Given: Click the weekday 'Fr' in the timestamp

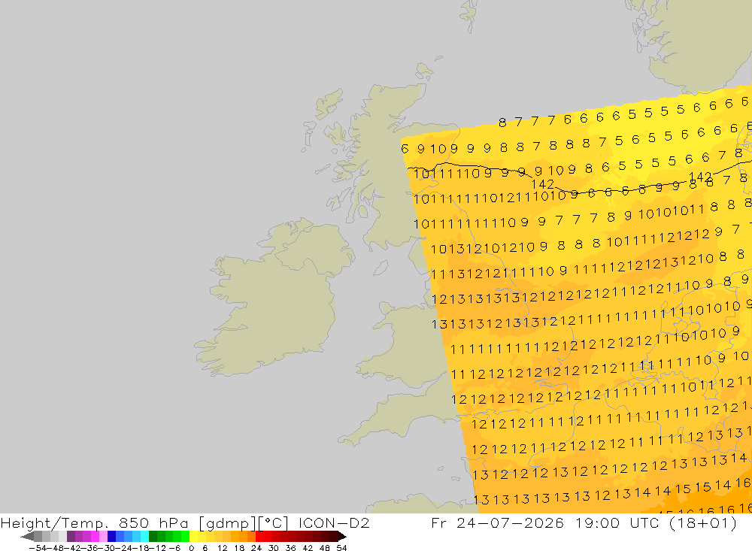Looking at the screenshot, I should (439, 522).
